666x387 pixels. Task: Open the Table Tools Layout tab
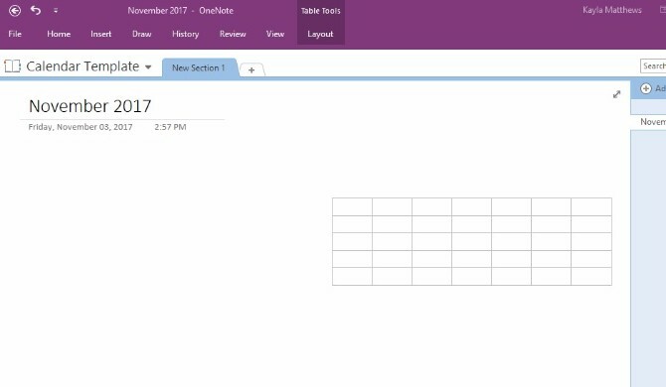(x=320, y=34)
